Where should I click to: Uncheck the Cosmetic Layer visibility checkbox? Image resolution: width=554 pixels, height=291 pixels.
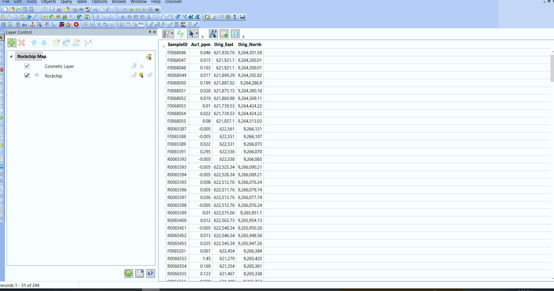pyautogui.click(x=27, y=66)
